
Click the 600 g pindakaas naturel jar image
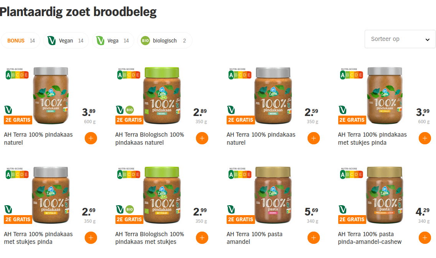click(x=51, y=96)
